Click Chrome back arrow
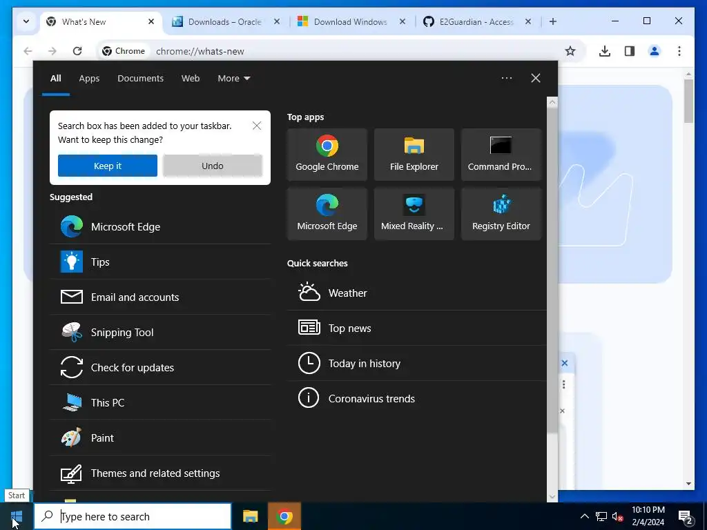This screenshot has width=707, height=530. point(28,51)
